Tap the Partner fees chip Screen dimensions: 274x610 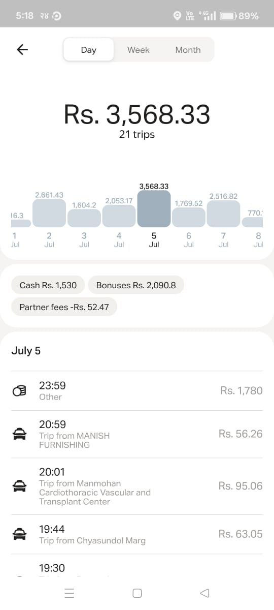point(64,307)
